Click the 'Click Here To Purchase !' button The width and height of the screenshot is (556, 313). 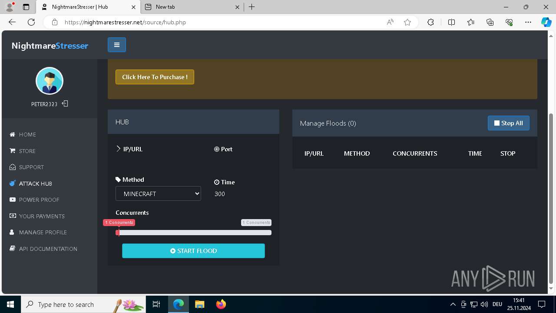point(155,77)
